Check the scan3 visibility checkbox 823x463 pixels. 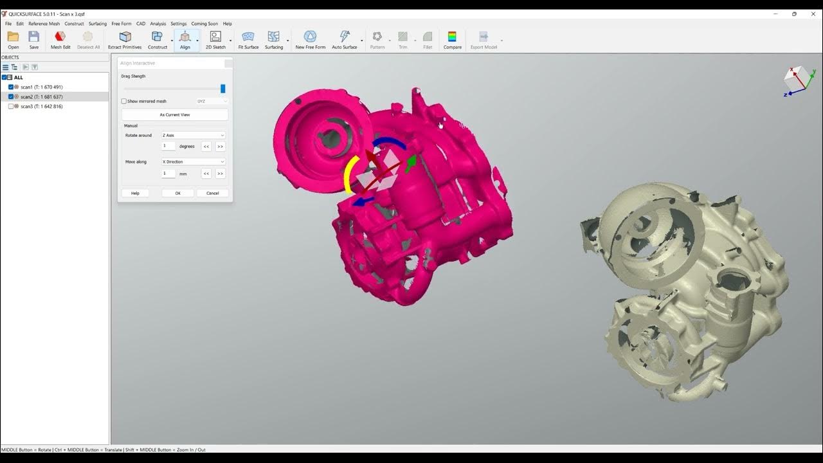click(x=11, y=106)
